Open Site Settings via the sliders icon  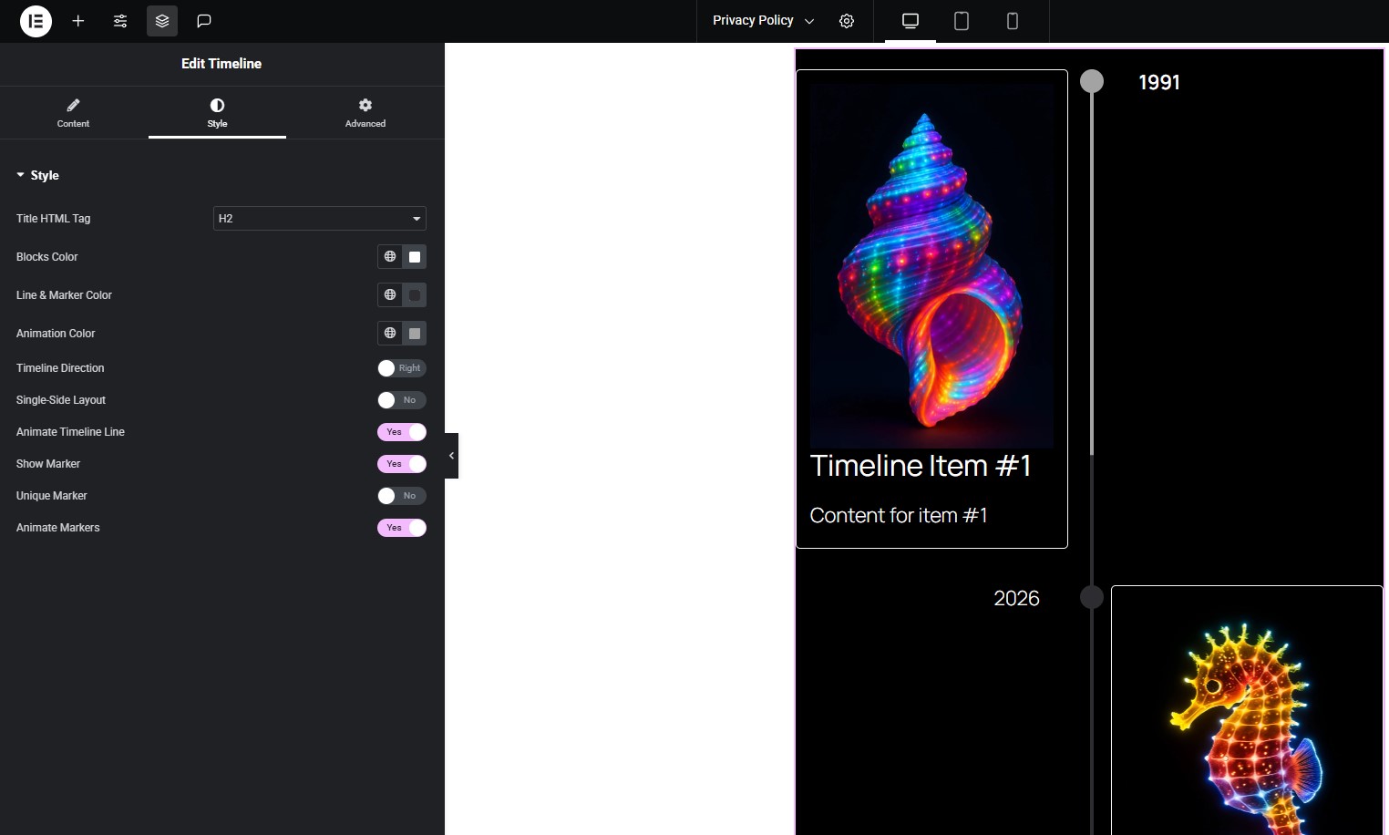[119, 21]
